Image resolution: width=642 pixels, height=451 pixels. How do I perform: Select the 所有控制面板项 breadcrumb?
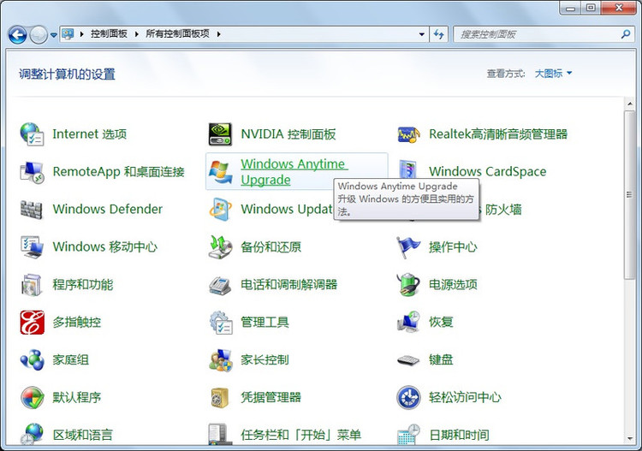click(x=177, y=34)
